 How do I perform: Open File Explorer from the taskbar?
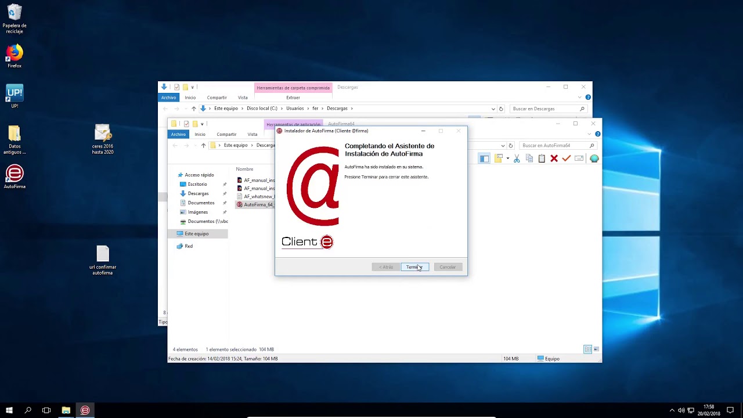[x=66, y=410]
